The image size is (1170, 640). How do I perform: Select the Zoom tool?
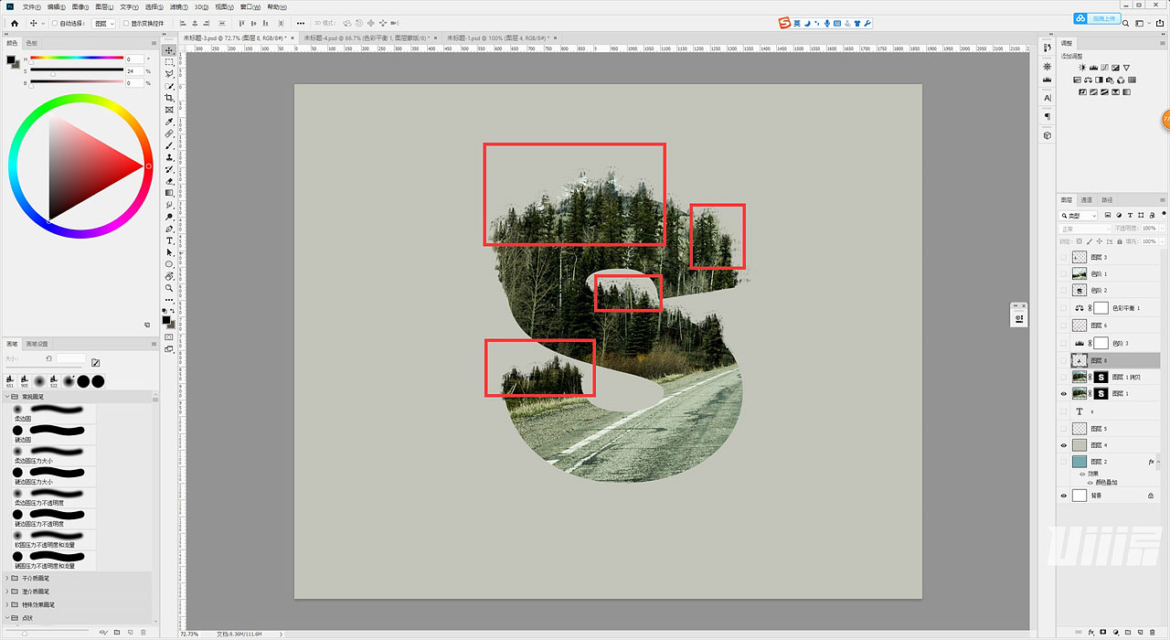(x=169, y=286)
